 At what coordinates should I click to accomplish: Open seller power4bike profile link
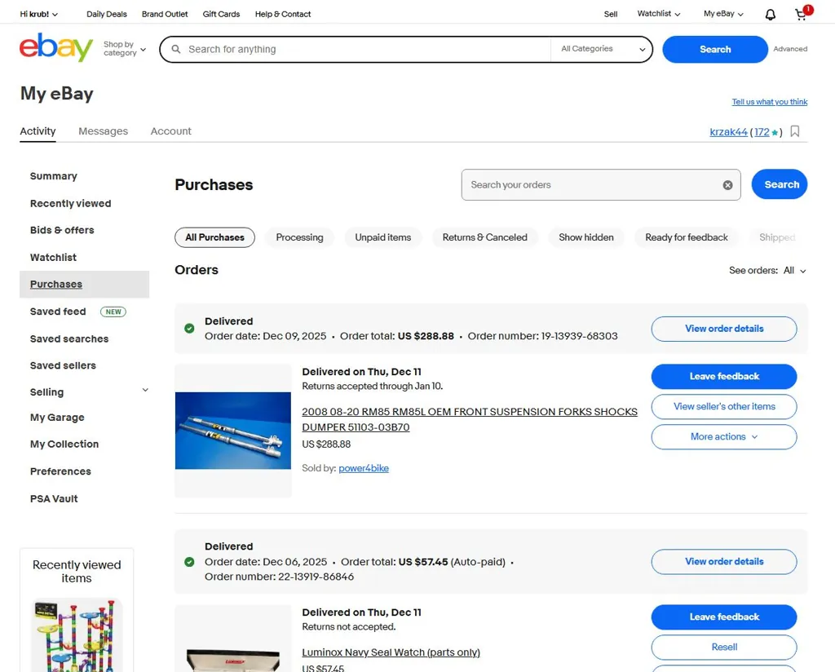364,468
